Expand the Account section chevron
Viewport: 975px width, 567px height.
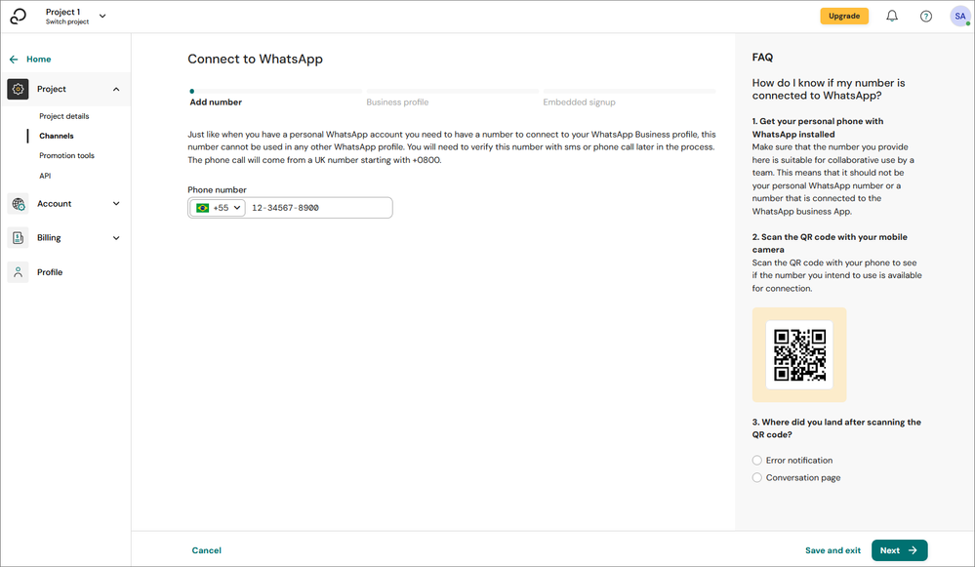pyautogui.click(x=116, y=204)
